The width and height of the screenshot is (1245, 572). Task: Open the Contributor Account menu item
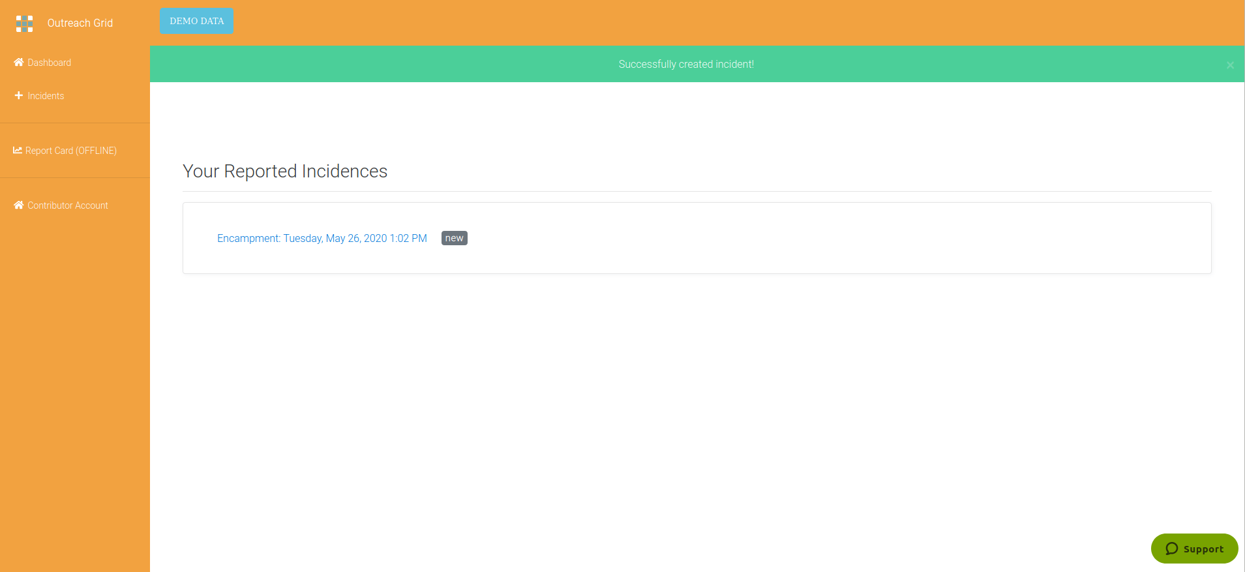click(x=68, y=205)
